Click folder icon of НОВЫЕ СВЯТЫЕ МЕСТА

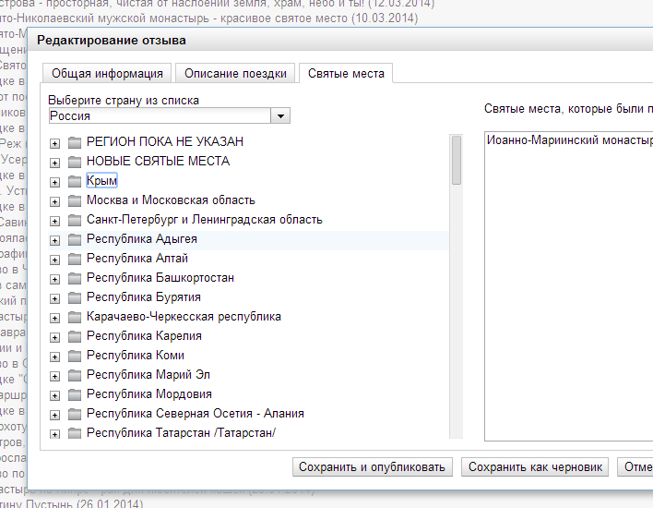(x=75, y=162)
